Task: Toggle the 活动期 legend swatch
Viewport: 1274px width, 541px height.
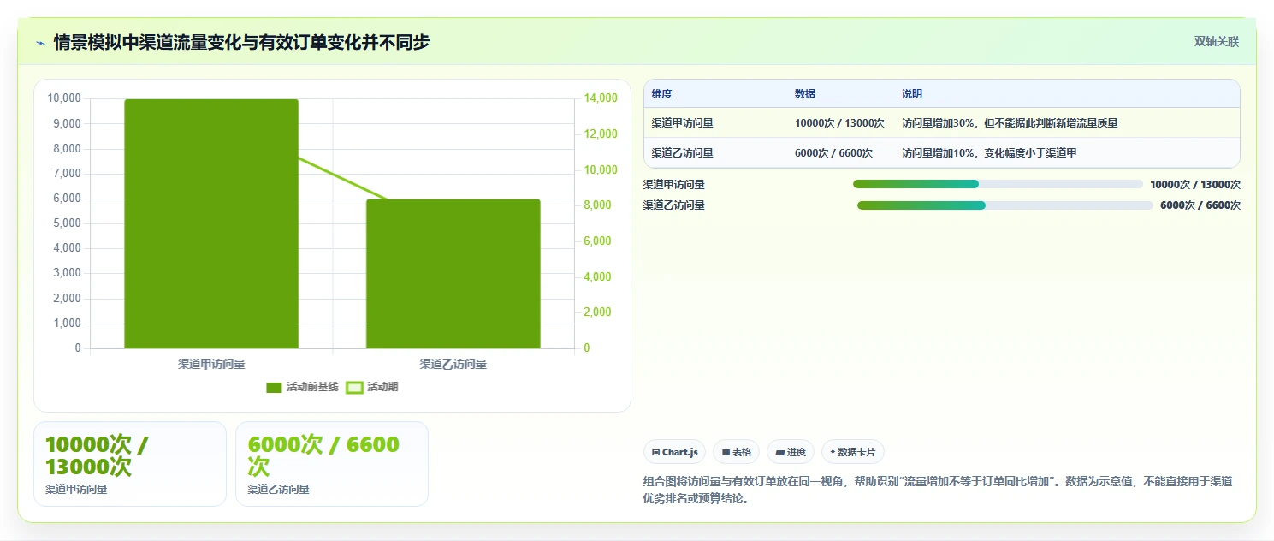Action: [354, 388]
